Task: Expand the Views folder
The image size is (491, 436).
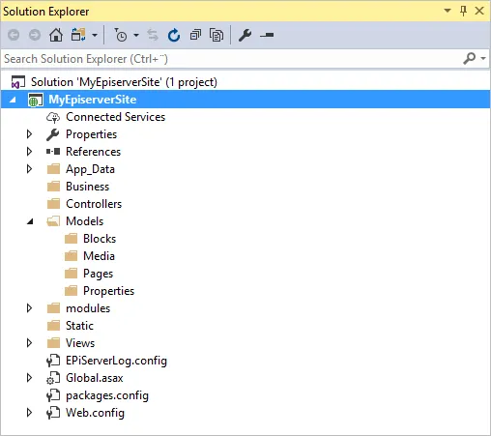Action: [29, 343]
